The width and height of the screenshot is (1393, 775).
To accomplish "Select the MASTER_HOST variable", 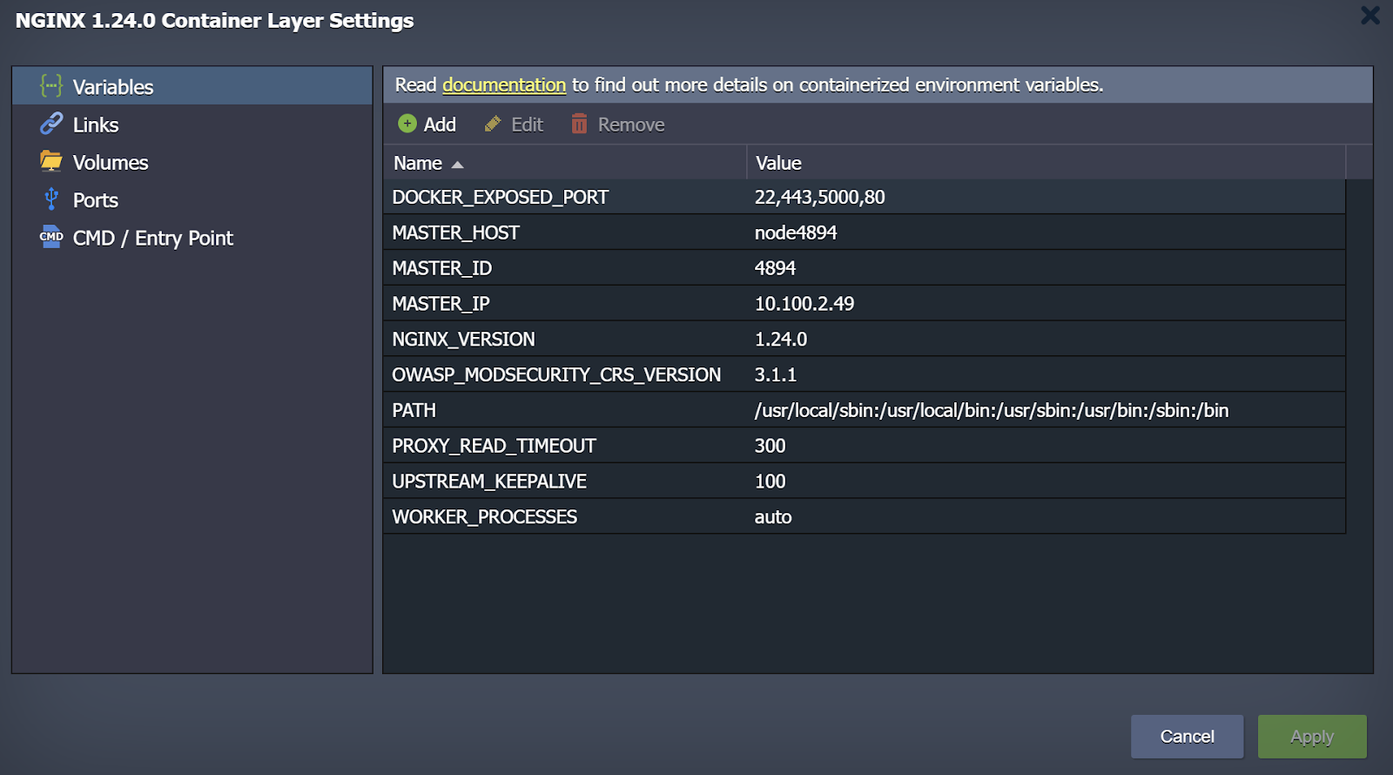I will [x=455, y=232].
